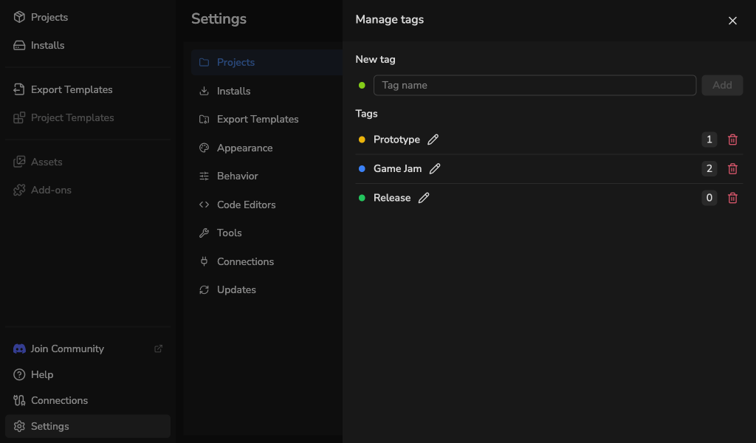This screenshot has width=756, height=443.
Task: Delete the Prototype tag
Action: coord(732,140)
